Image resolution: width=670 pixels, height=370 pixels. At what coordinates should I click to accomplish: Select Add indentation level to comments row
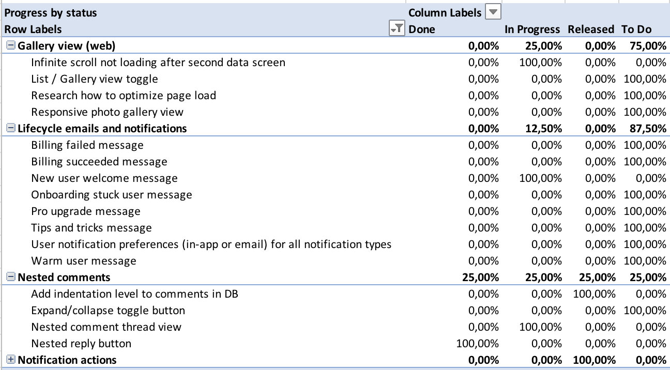[135, 294]
